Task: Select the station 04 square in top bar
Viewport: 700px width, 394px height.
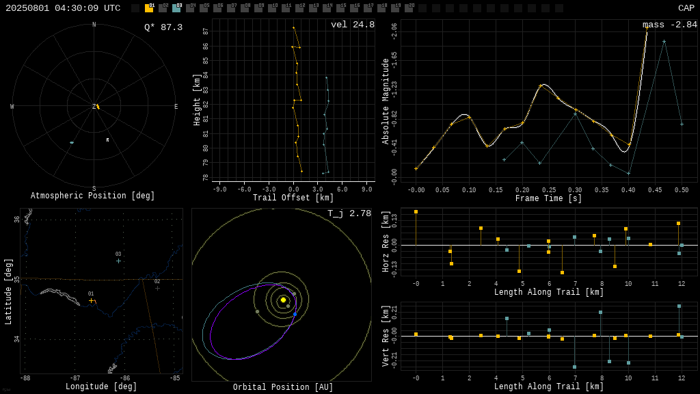Action: pos(190,8)
